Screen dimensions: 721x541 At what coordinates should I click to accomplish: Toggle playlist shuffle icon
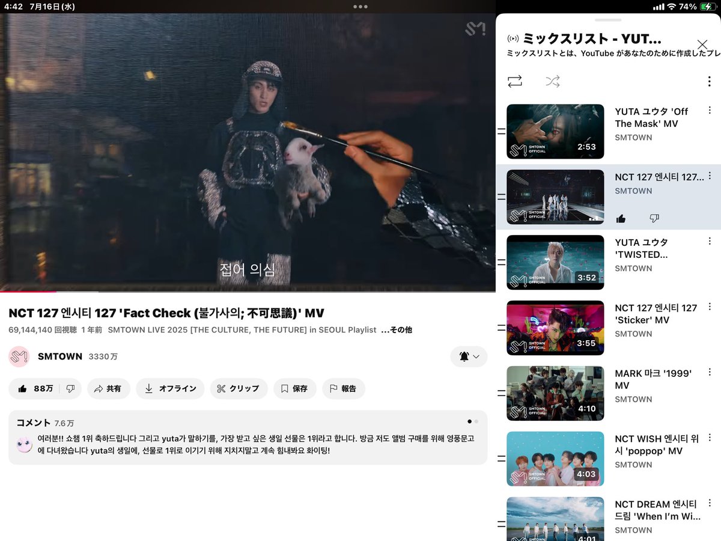tap(553, 81)
